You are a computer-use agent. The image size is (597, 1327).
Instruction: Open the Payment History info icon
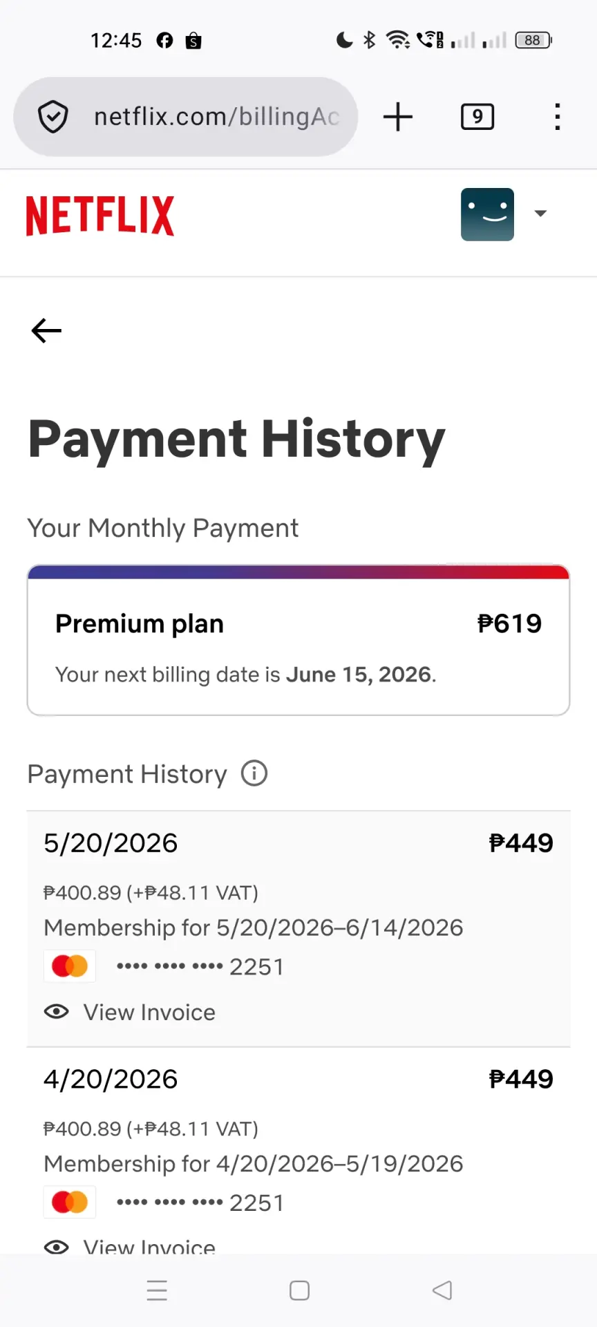tap(254, 773)
